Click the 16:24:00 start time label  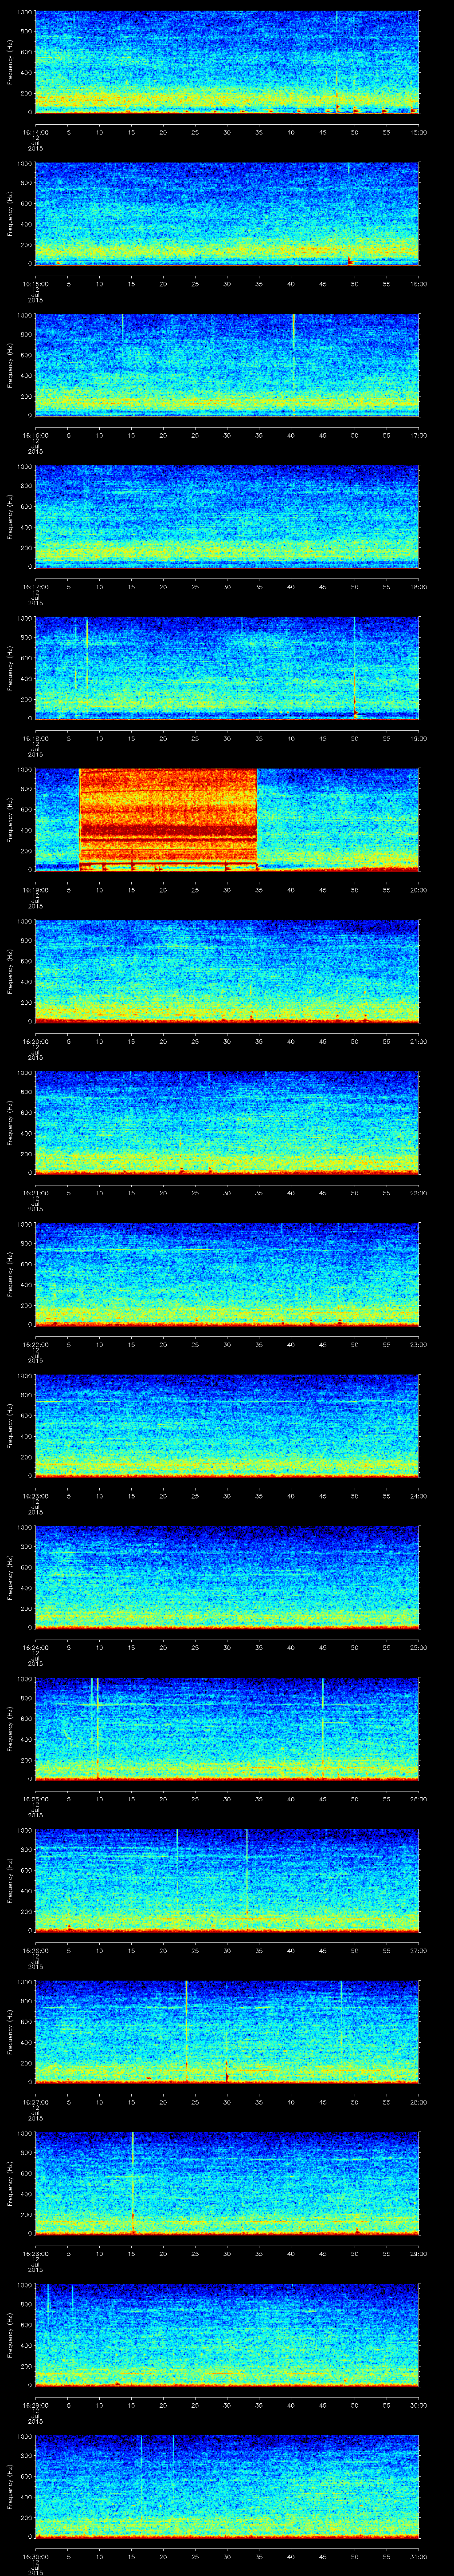[35, 1647]
